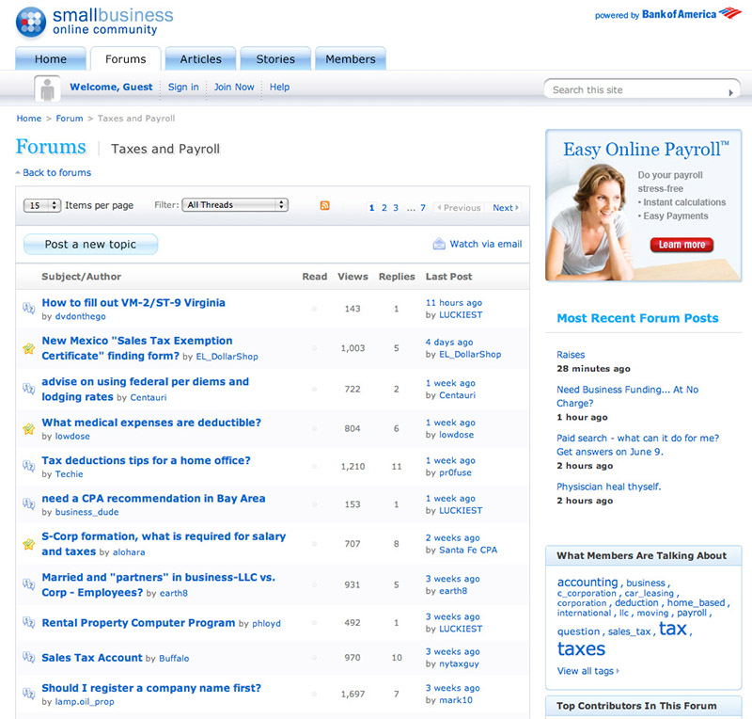Click thread icon next to Sales Tax Account

[x=29, y=658]
